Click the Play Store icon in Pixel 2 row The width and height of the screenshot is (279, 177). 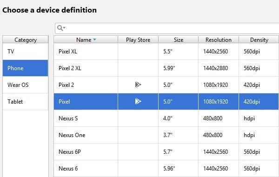138,85
